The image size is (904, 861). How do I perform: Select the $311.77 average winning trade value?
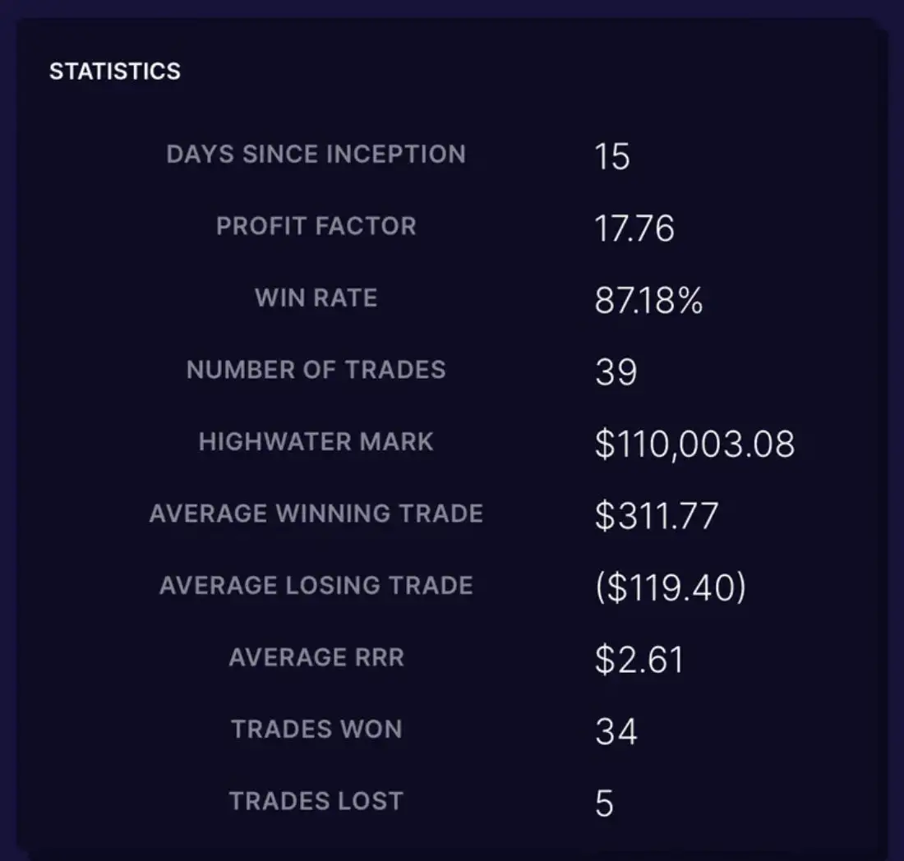[657, 517]
